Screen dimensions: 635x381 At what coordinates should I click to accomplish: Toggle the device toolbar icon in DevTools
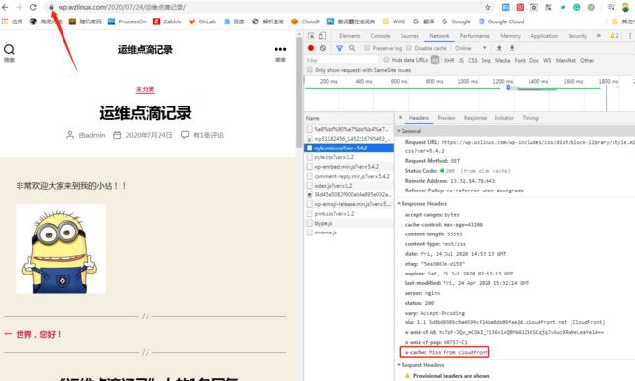(x=322, y=36)
